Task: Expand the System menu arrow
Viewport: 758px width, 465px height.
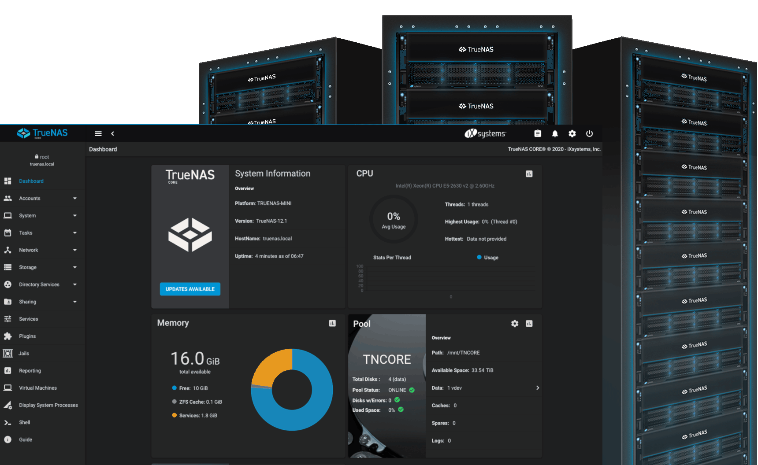Action: tap(75, 215)
